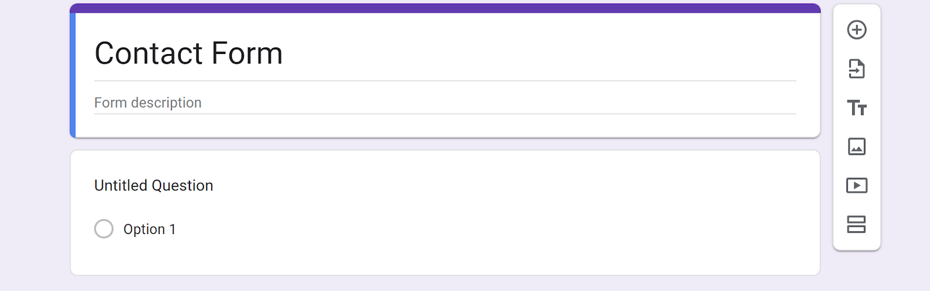Insert an image using the sidebar icon

tap(857, 146)
